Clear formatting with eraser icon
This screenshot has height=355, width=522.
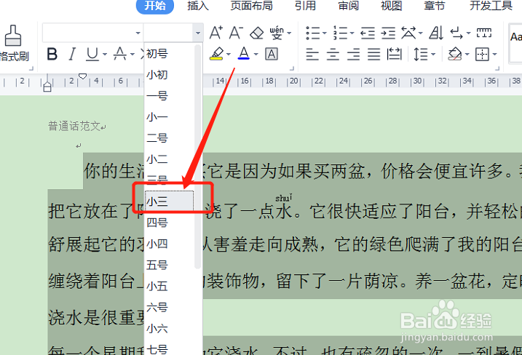[x=257, y=33]
